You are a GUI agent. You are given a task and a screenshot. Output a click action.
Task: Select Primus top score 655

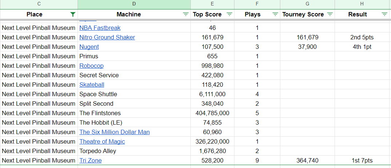(213, 56)
